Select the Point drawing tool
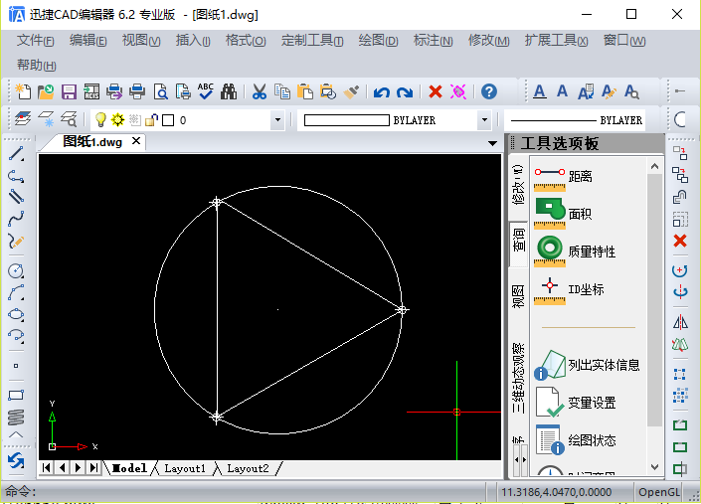Screen dimensions: 701x504 (x=16, y=366)
